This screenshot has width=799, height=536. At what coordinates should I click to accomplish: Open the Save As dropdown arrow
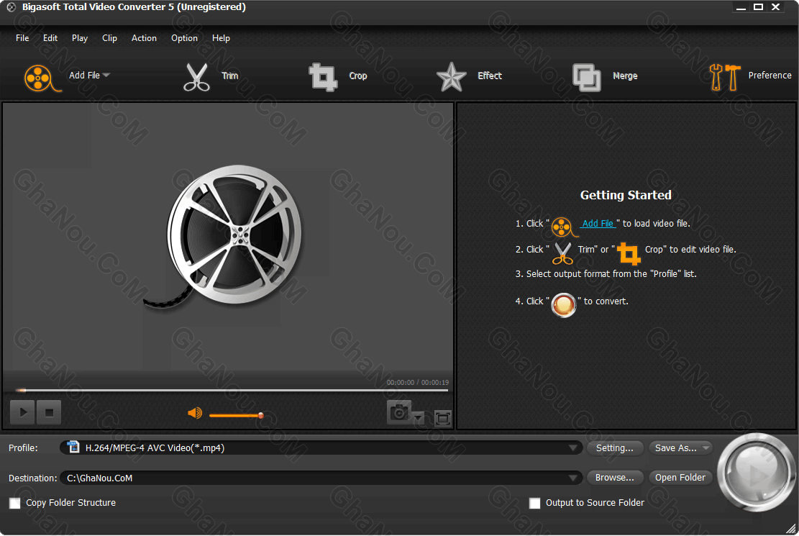(x=706, y=448)
